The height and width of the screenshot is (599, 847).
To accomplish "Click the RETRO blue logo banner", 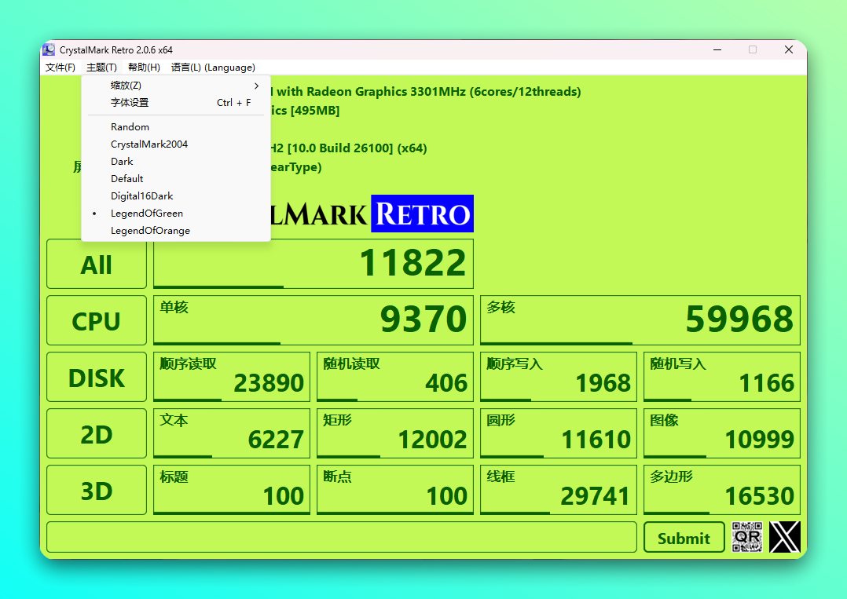I will click(x=422, y=214).
